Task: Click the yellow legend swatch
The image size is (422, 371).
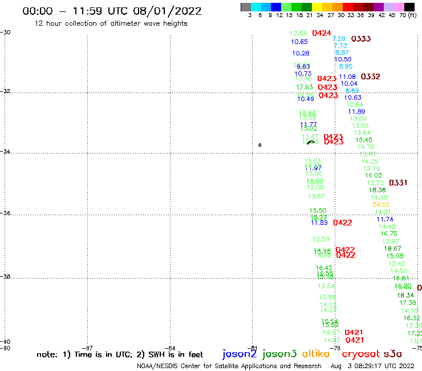Action: (316, 7)
